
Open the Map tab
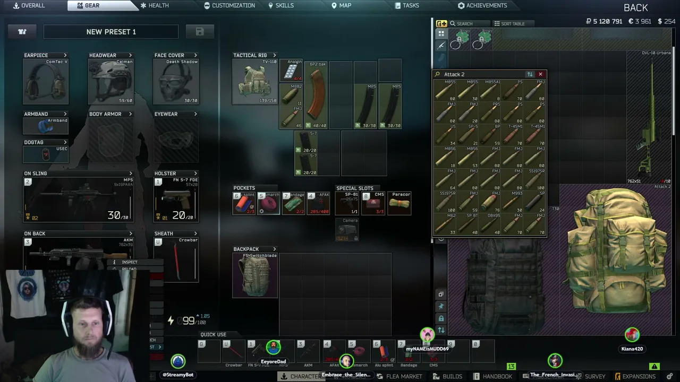tap(342, 5)
